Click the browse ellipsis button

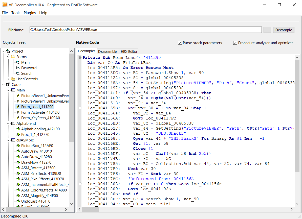[267, 30]
